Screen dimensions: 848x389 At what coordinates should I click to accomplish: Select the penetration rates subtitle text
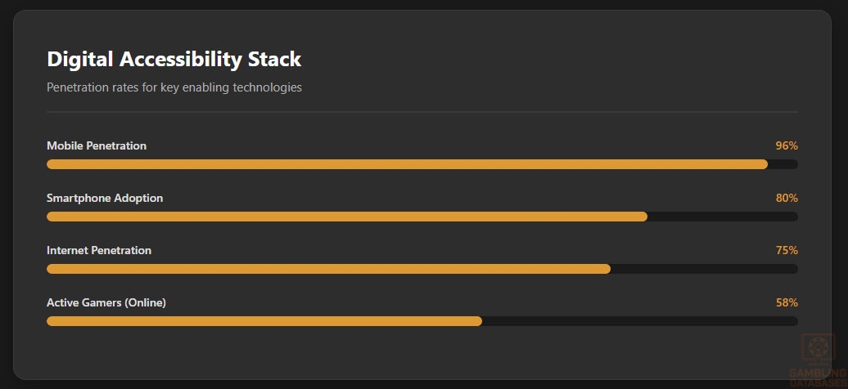pyautogui.click(x=174, y=87)
